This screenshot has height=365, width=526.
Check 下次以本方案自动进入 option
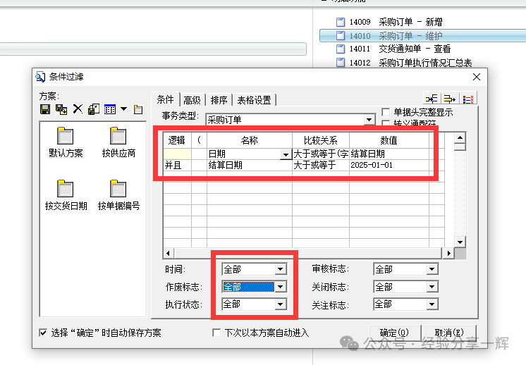click(x=216, y=333)
